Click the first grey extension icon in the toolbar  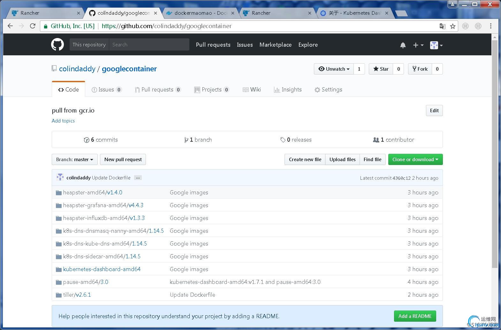[x=466, y=26]
